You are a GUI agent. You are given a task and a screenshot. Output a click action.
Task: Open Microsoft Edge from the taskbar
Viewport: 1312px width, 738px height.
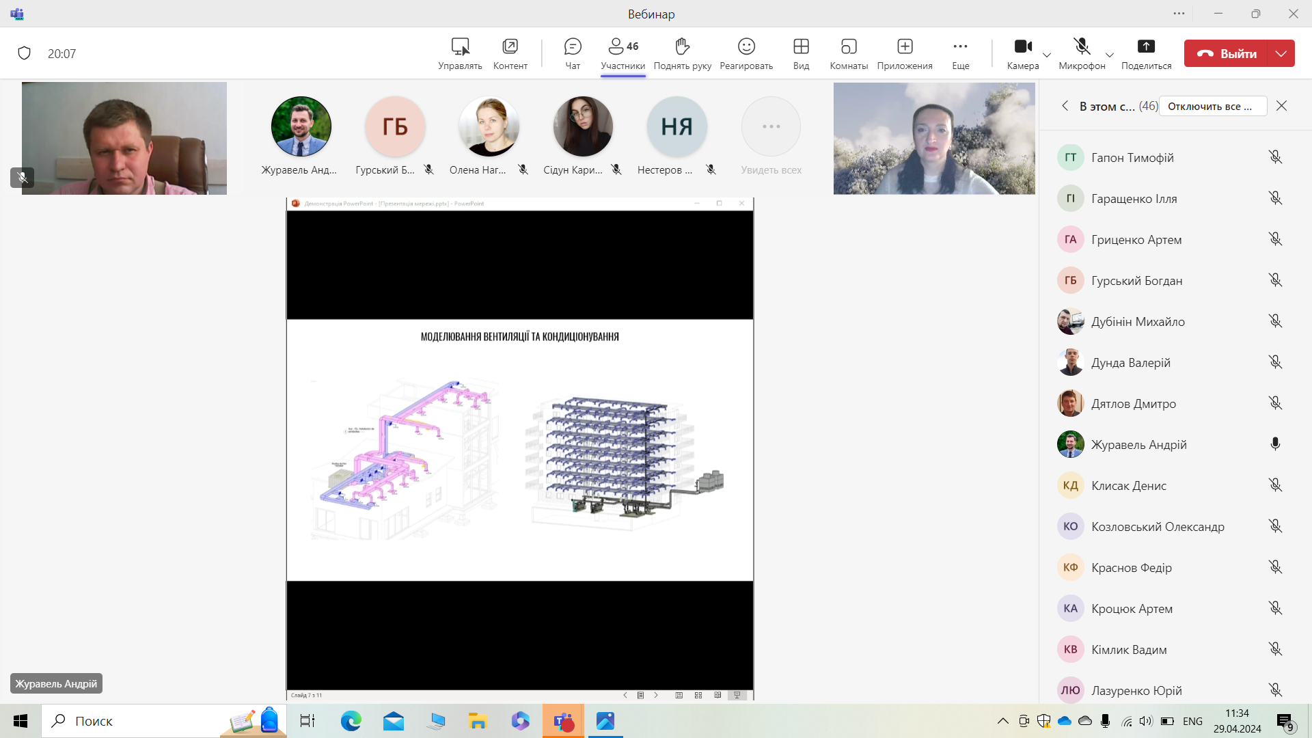click(x=351, y=721)
